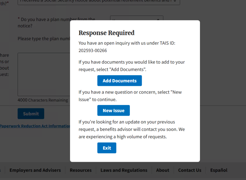Click the Response Required dialog heading
The width and height of the screenshot is (246, 180).
[x=107, y=33]
